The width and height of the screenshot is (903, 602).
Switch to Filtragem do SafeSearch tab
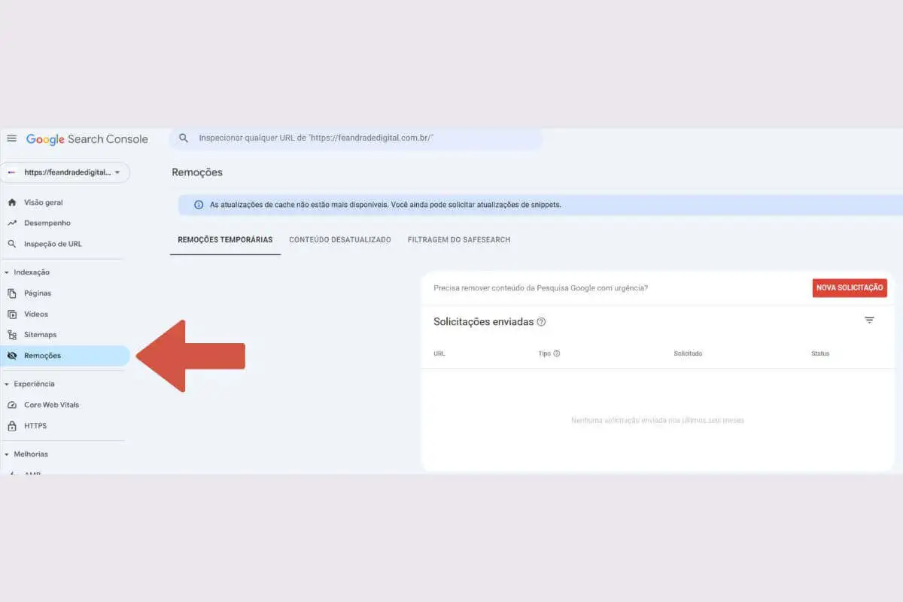coord(459,239)
